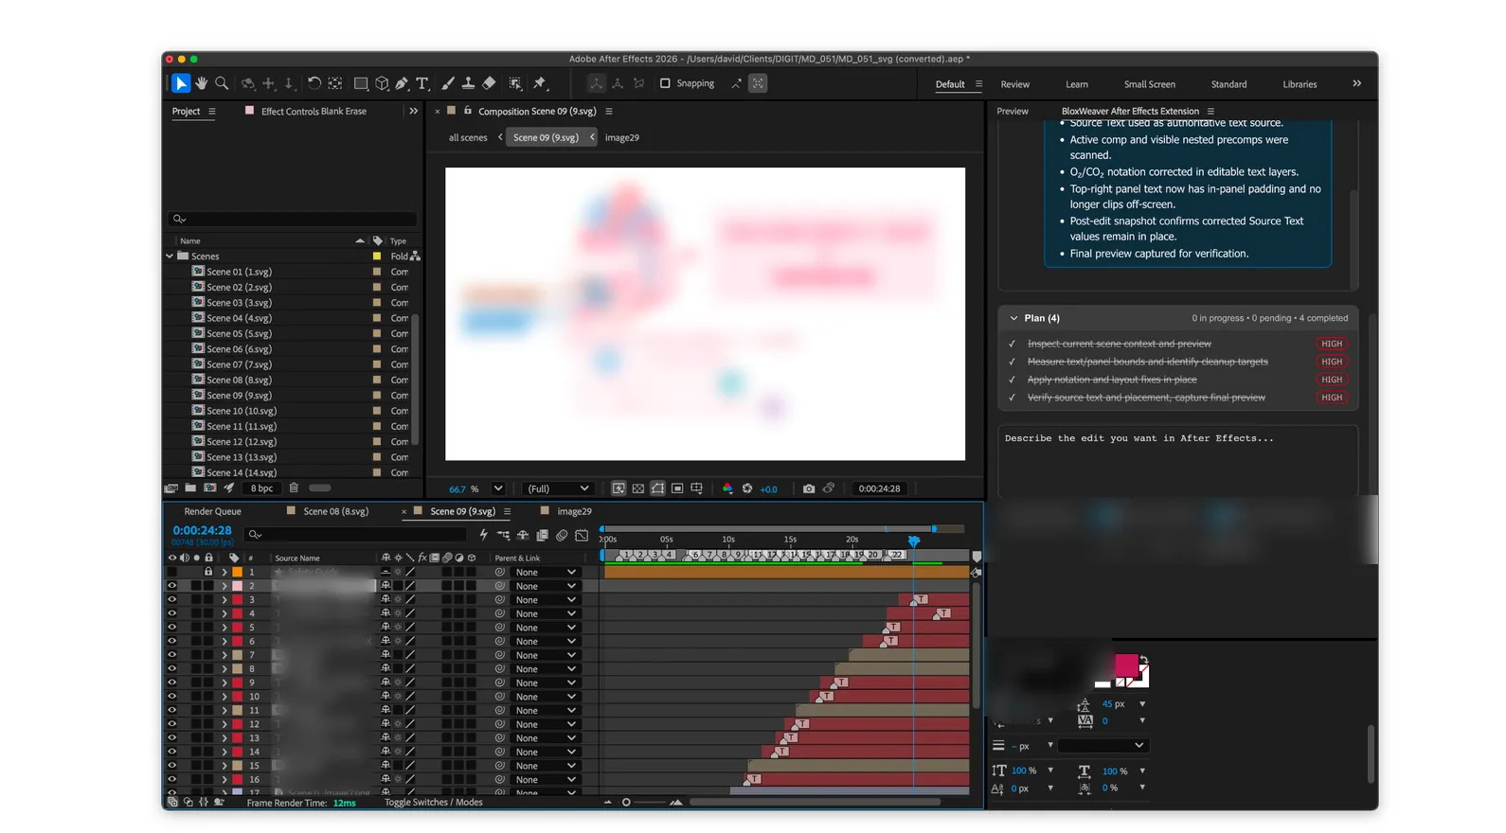Unlock layer 1 using its lock icon
The height and width of the screenshot is (833, 1506).
(208, 572)
